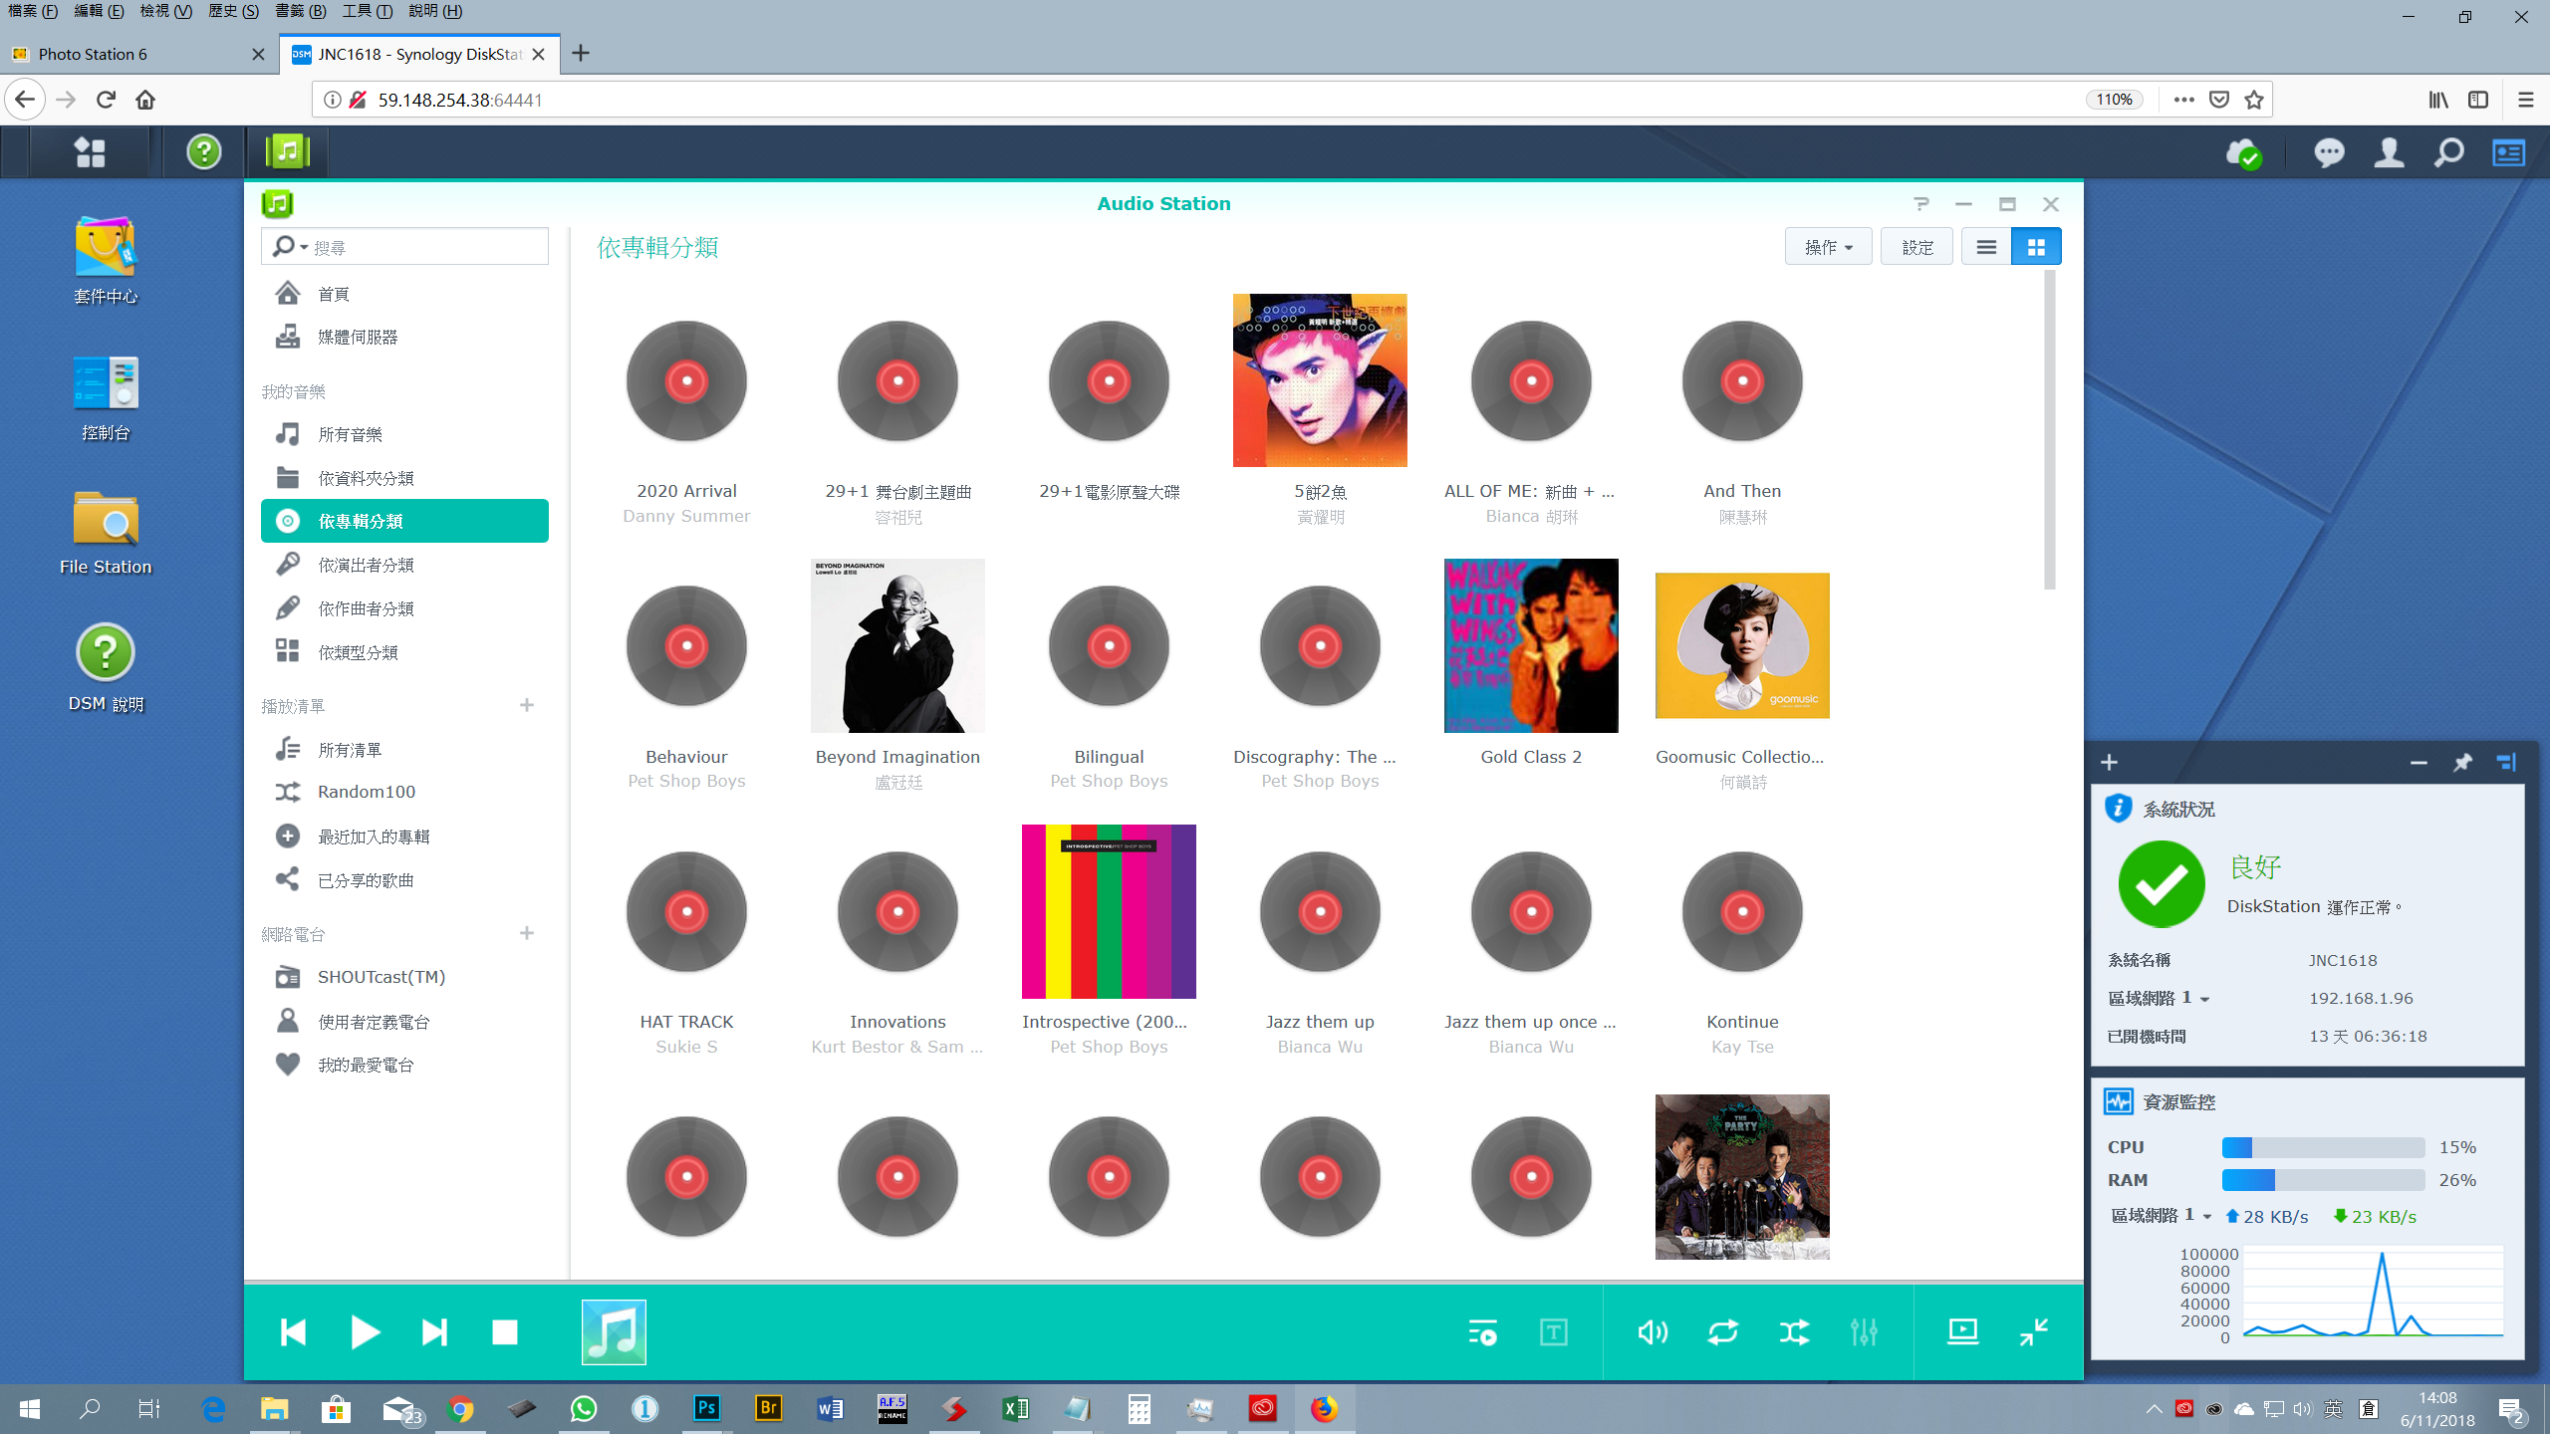The image size is (2550, 1434).
Task: Open the 5餅2魚 album cover
Action: click(1320, 380)
